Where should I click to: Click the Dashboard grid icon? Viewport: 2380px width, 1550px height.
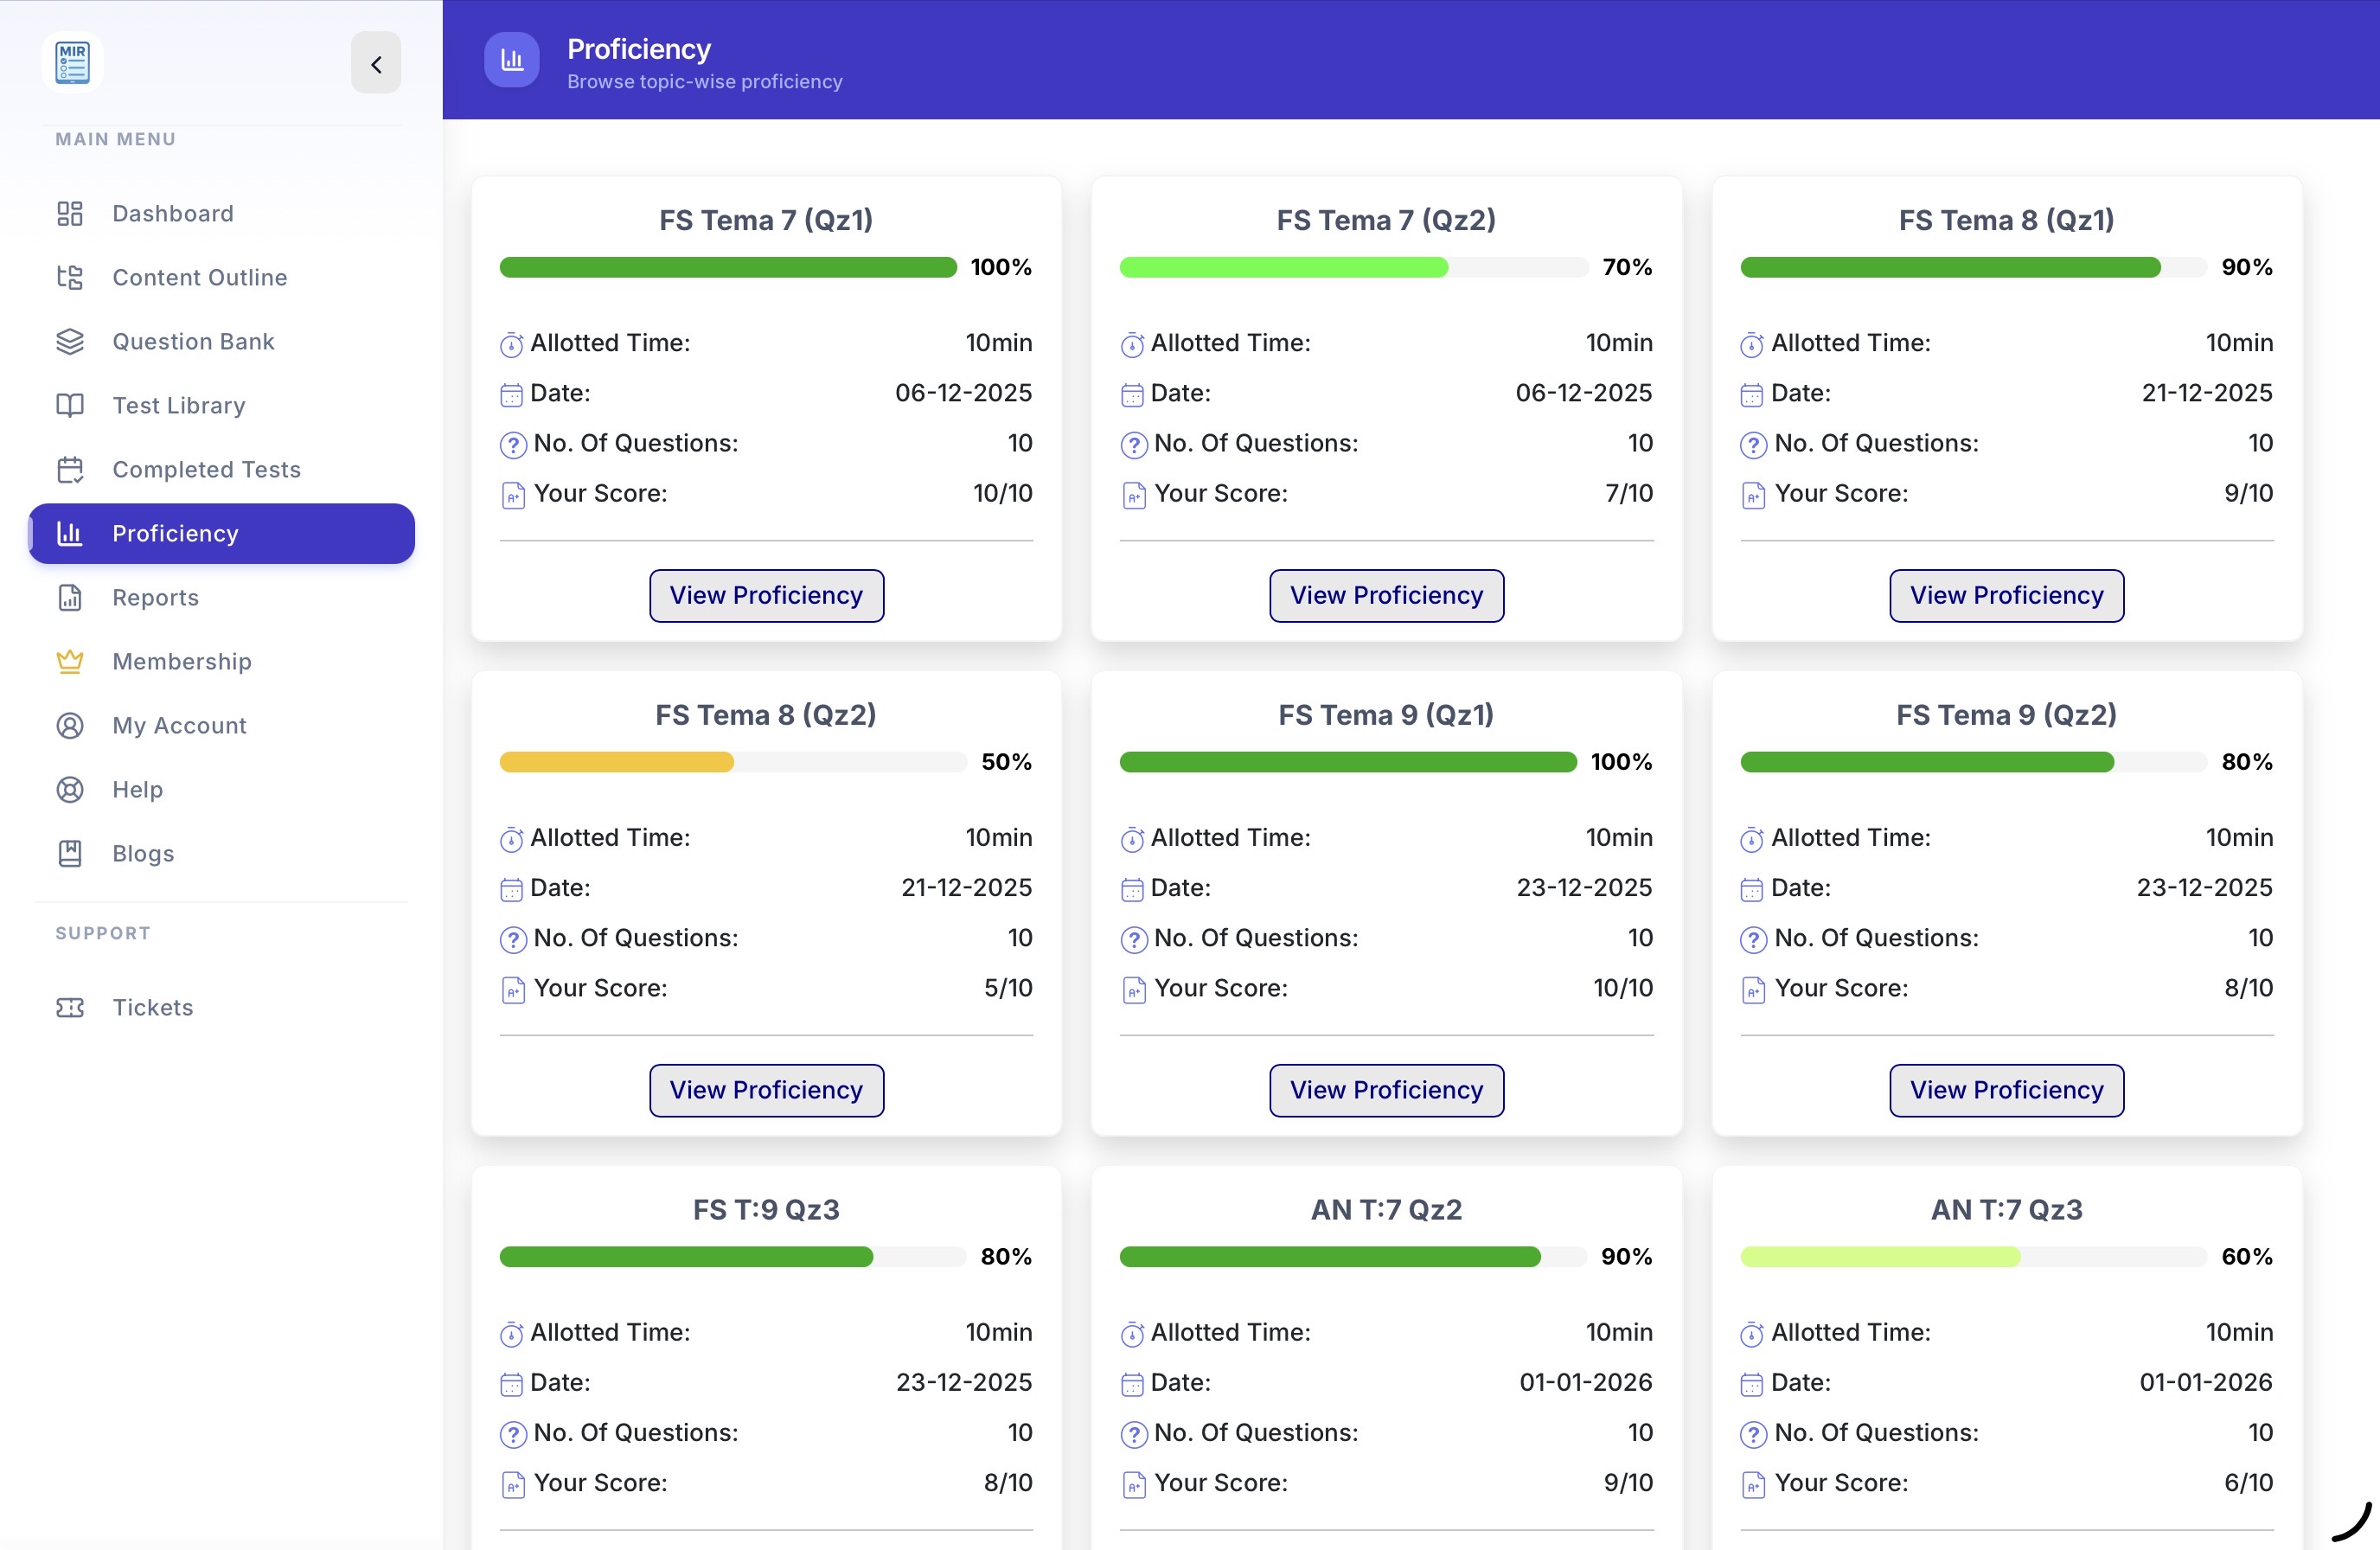(x=70, y=213)
